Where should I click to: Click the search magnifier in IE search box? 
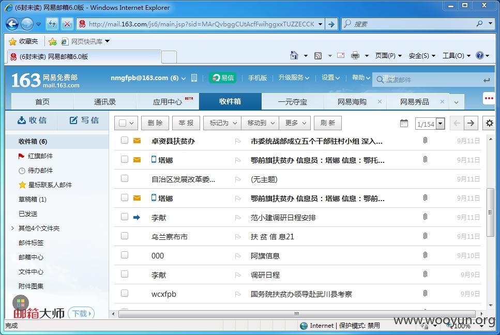tap(479, 24)
